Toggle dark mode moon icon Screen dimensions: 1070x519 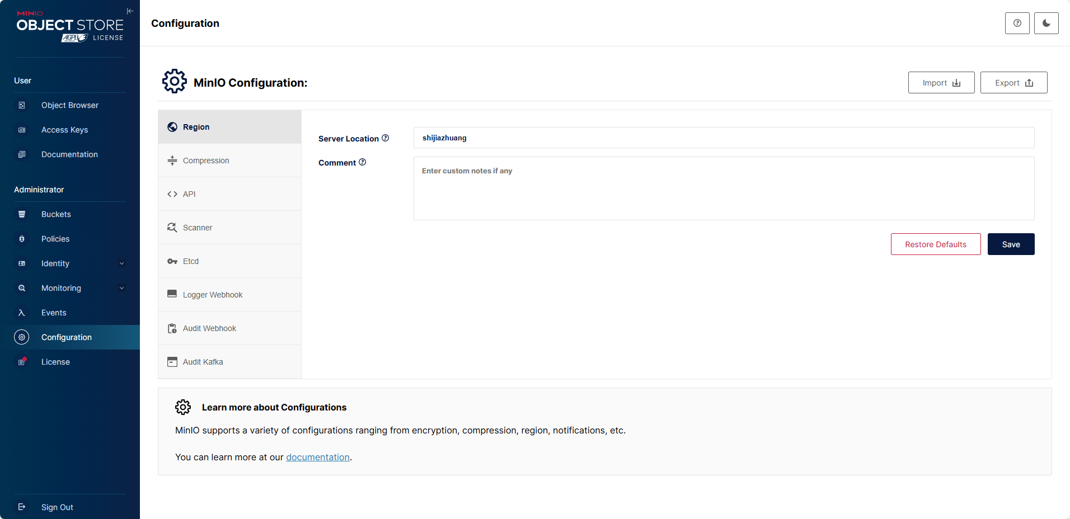pyautogui.click(x=1046, y=23)
